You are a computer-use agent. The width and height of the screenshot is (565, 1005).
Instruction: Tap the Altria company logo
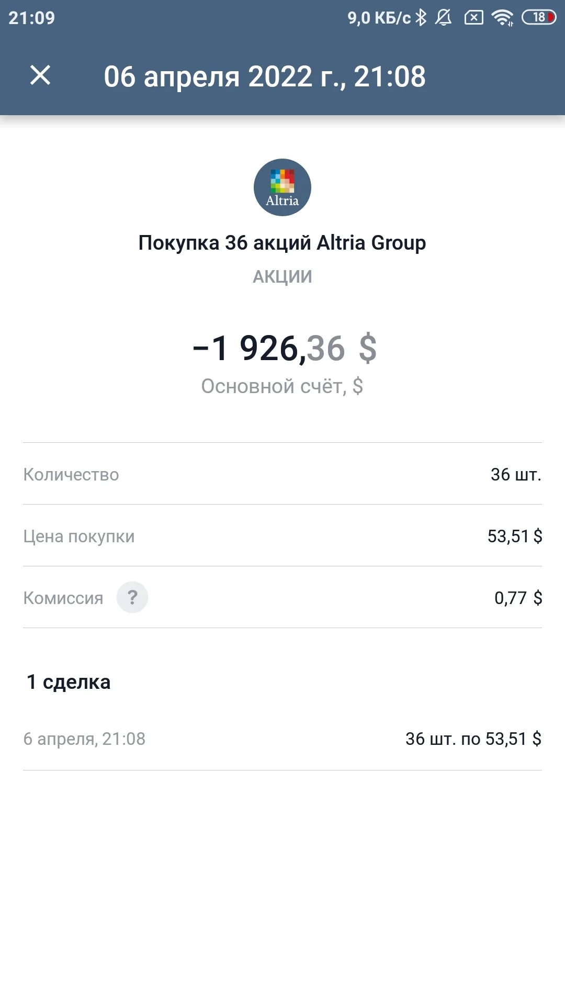[x=282, y=187]
